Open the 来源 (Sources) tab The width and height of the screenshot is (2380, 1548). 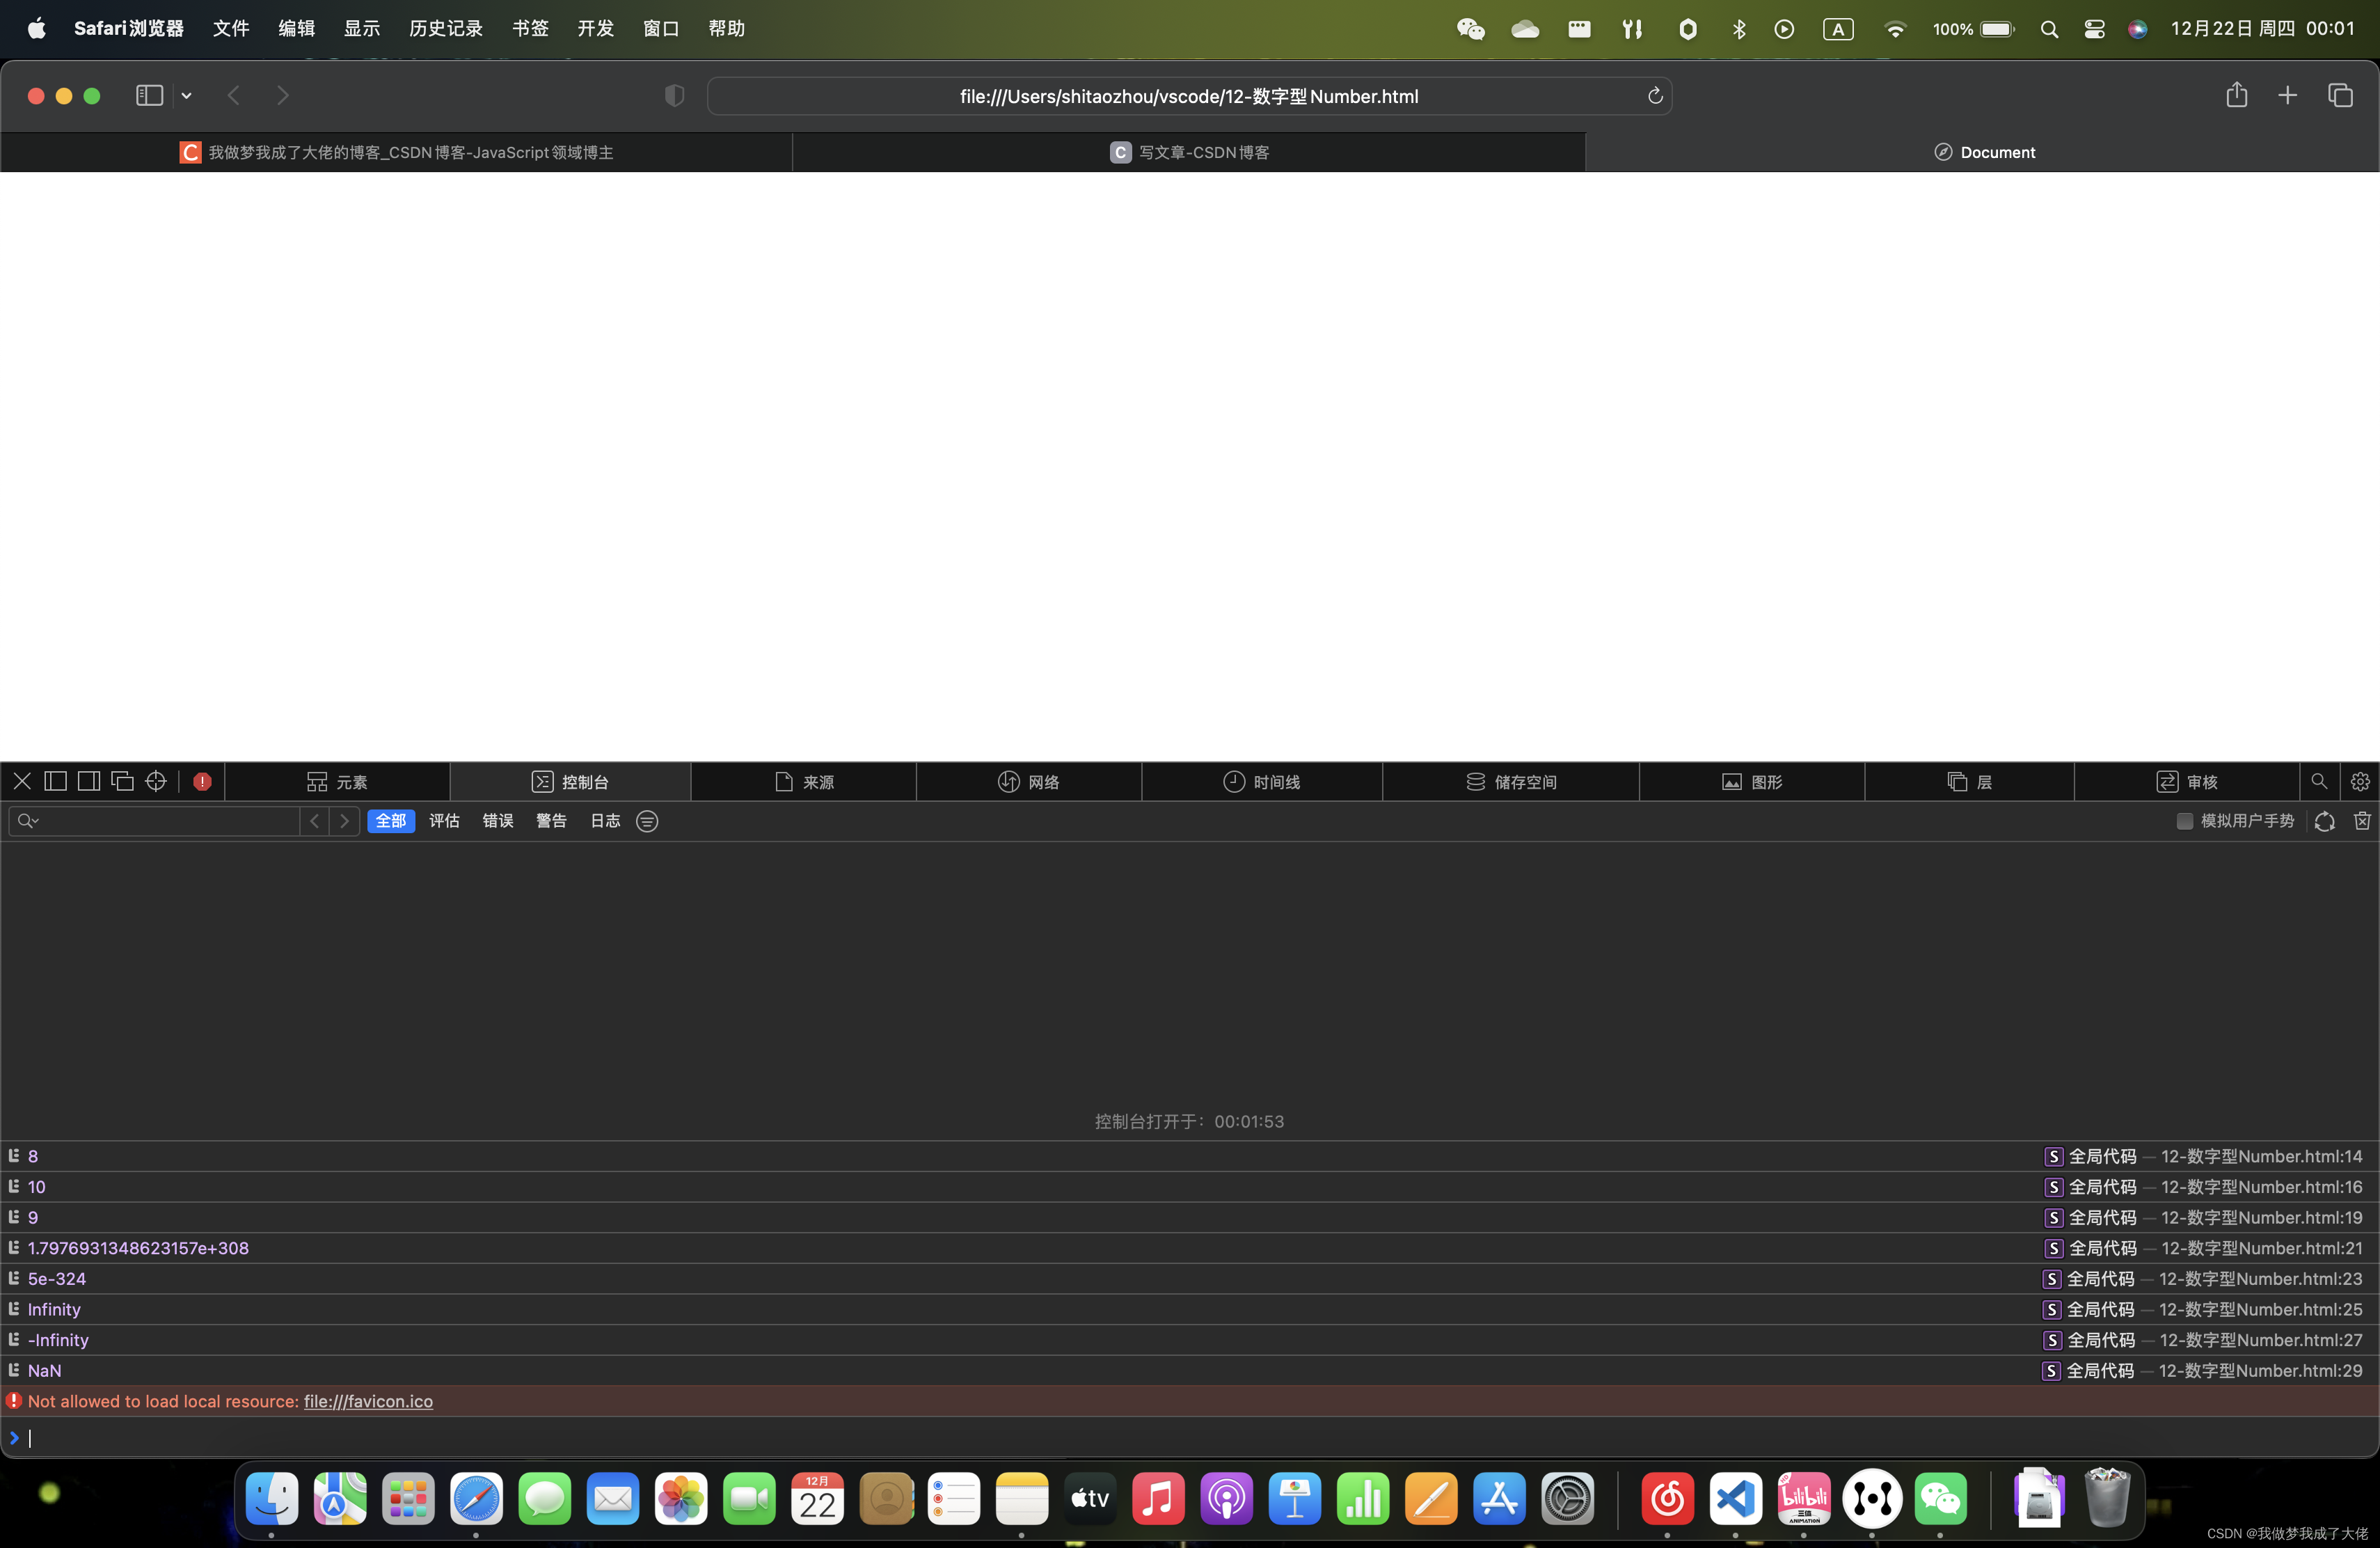[x=804, y=782]
